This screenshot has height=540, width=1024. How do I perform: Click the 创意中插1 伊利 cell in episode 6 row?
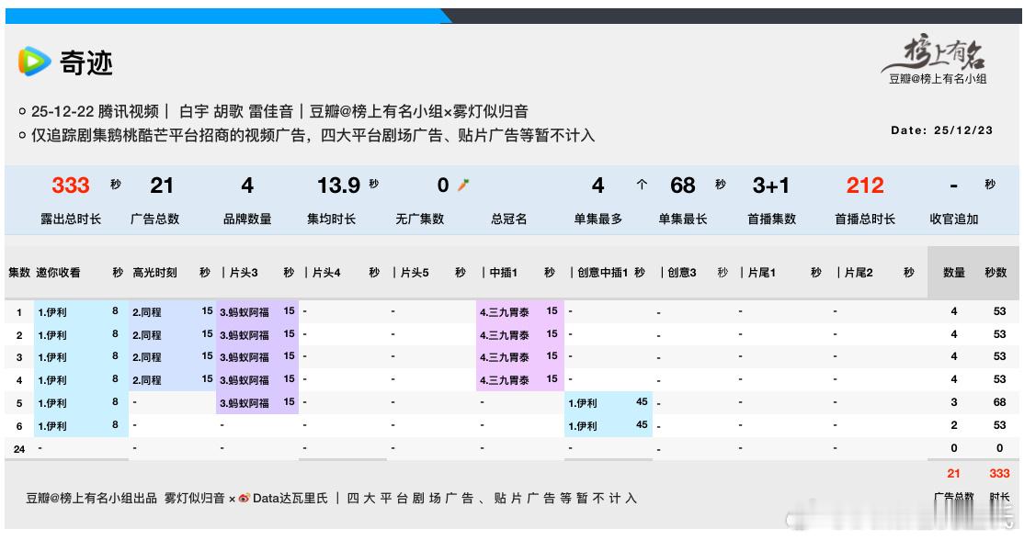click(608, 426)
